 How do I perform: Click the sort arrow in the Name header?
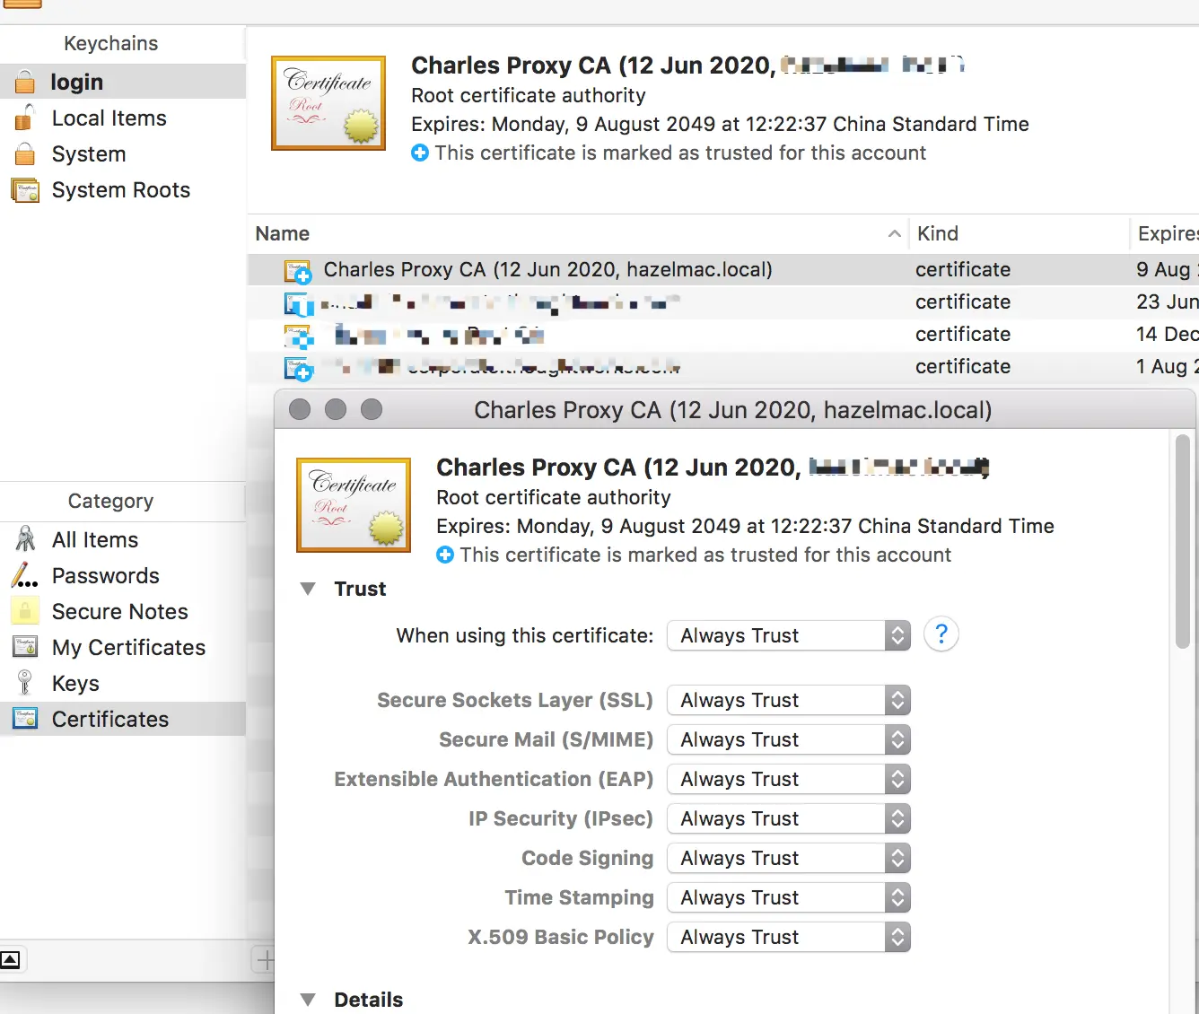click(894, 233)
